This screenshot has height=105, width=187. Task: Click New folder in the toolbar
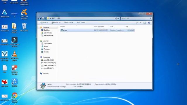tap(81, 23)
